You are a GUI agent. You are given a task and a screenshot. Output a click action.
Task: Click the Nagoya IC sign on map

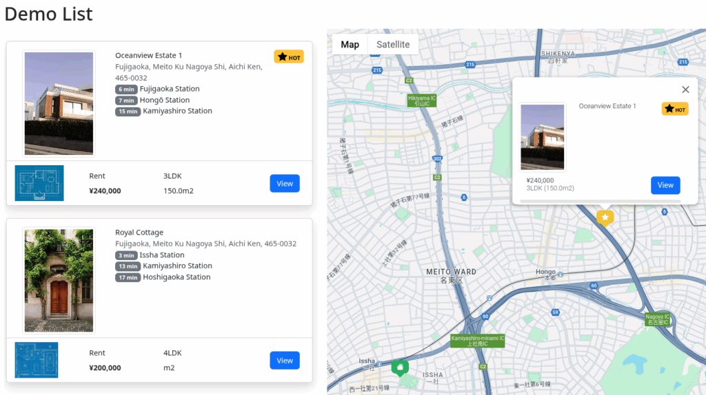(657, 319)
